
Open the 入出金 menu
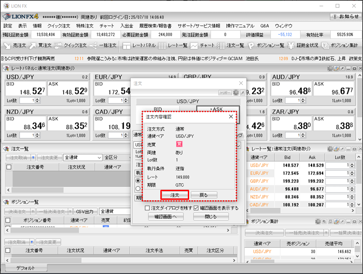(126, 26)
